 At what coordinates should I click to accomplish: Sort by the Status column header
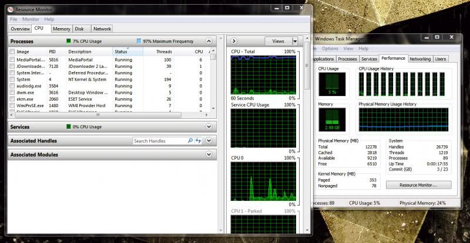click(x=127, y=52)
